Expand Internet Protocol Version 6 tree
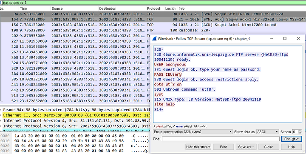The image size is (306, 154). pos(1,126)
